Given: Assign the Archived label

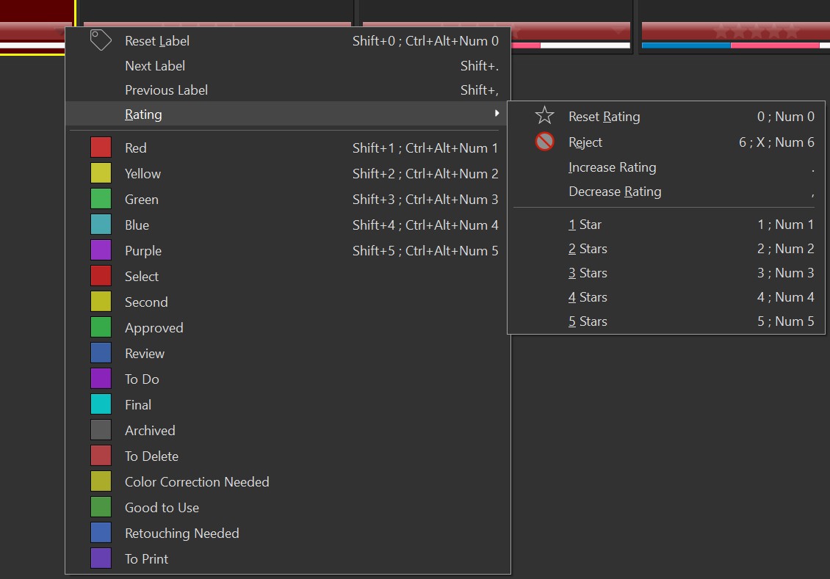Looking at the screenshot, I should [287, 430].
